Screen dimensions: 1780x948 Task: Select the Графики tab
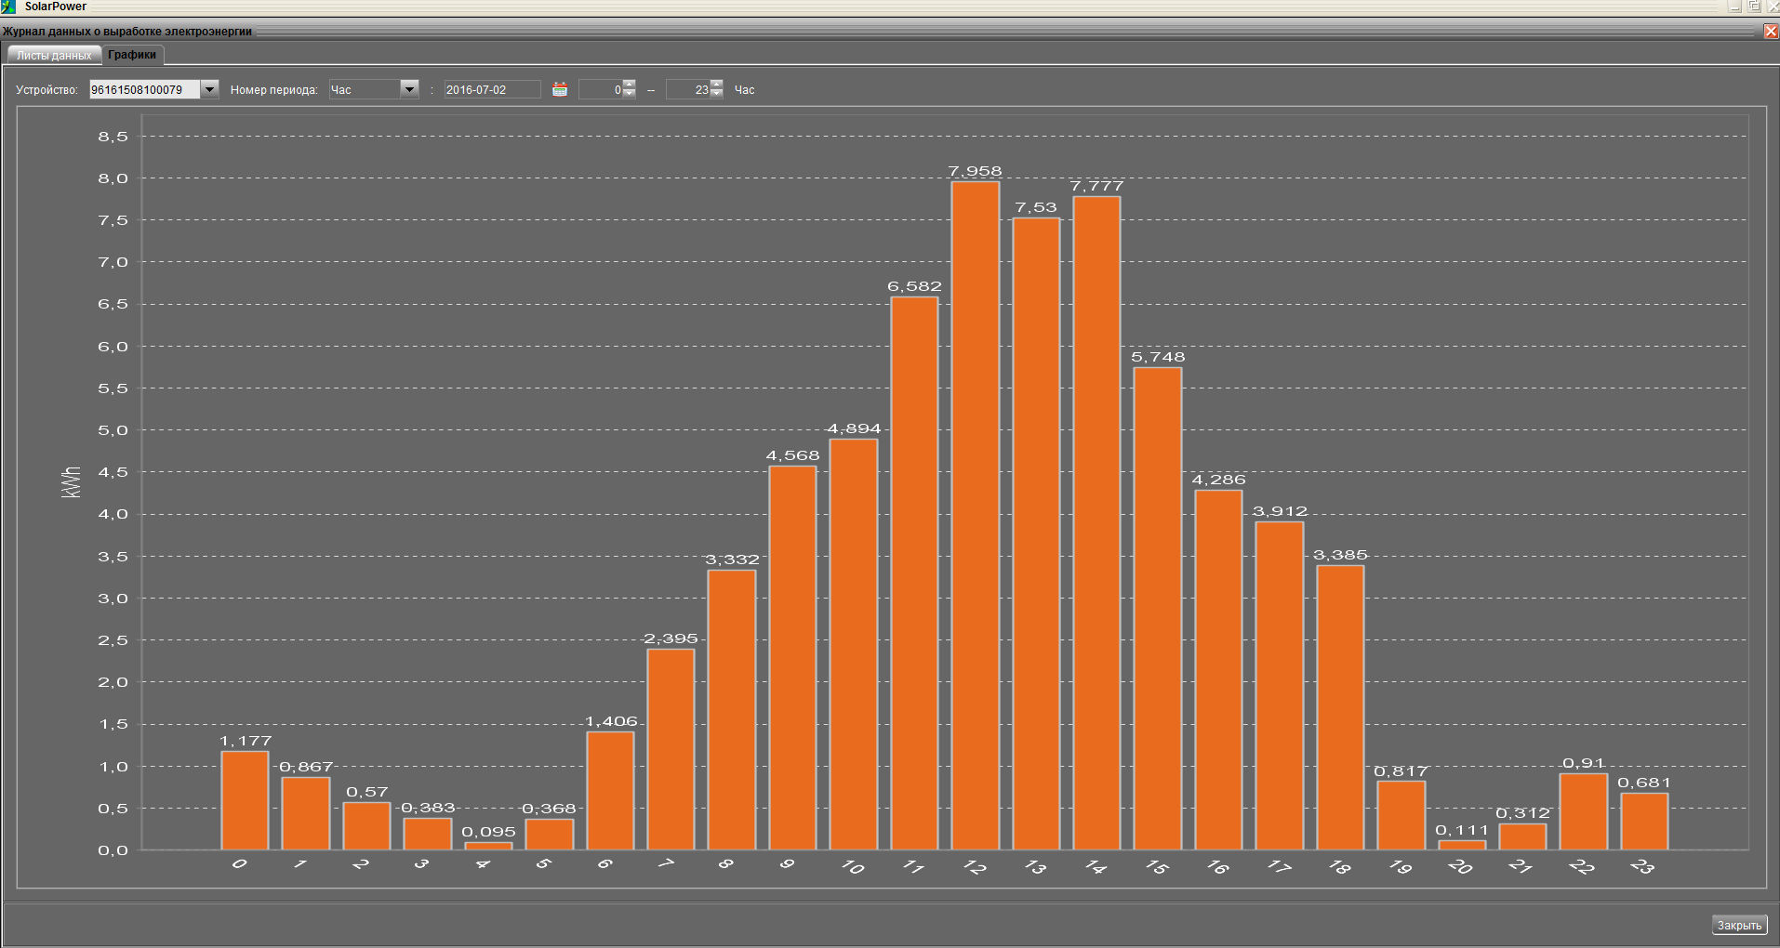click(x=132, y=55)
